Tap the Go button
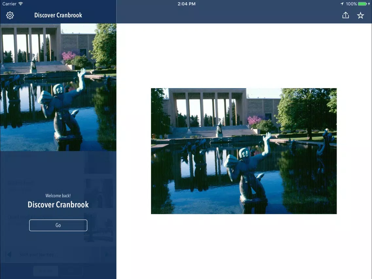Viewport: 372px width, 279px height. click(x=58, y=225)
